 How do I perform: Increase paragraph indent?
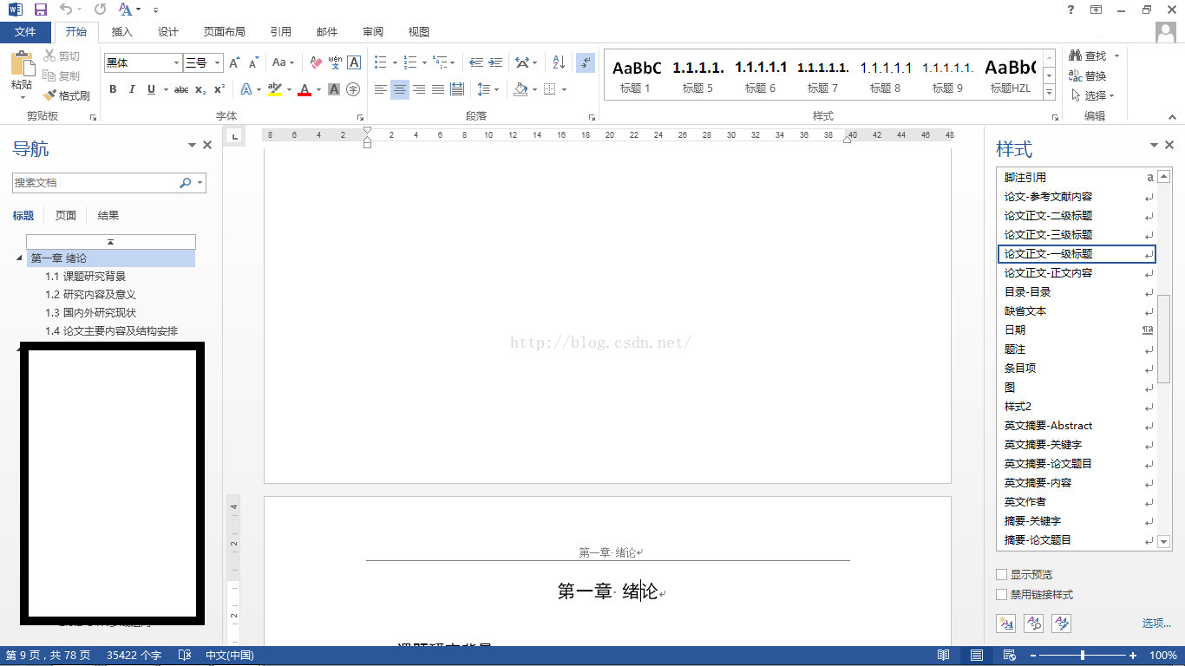(x=495, y=62)
